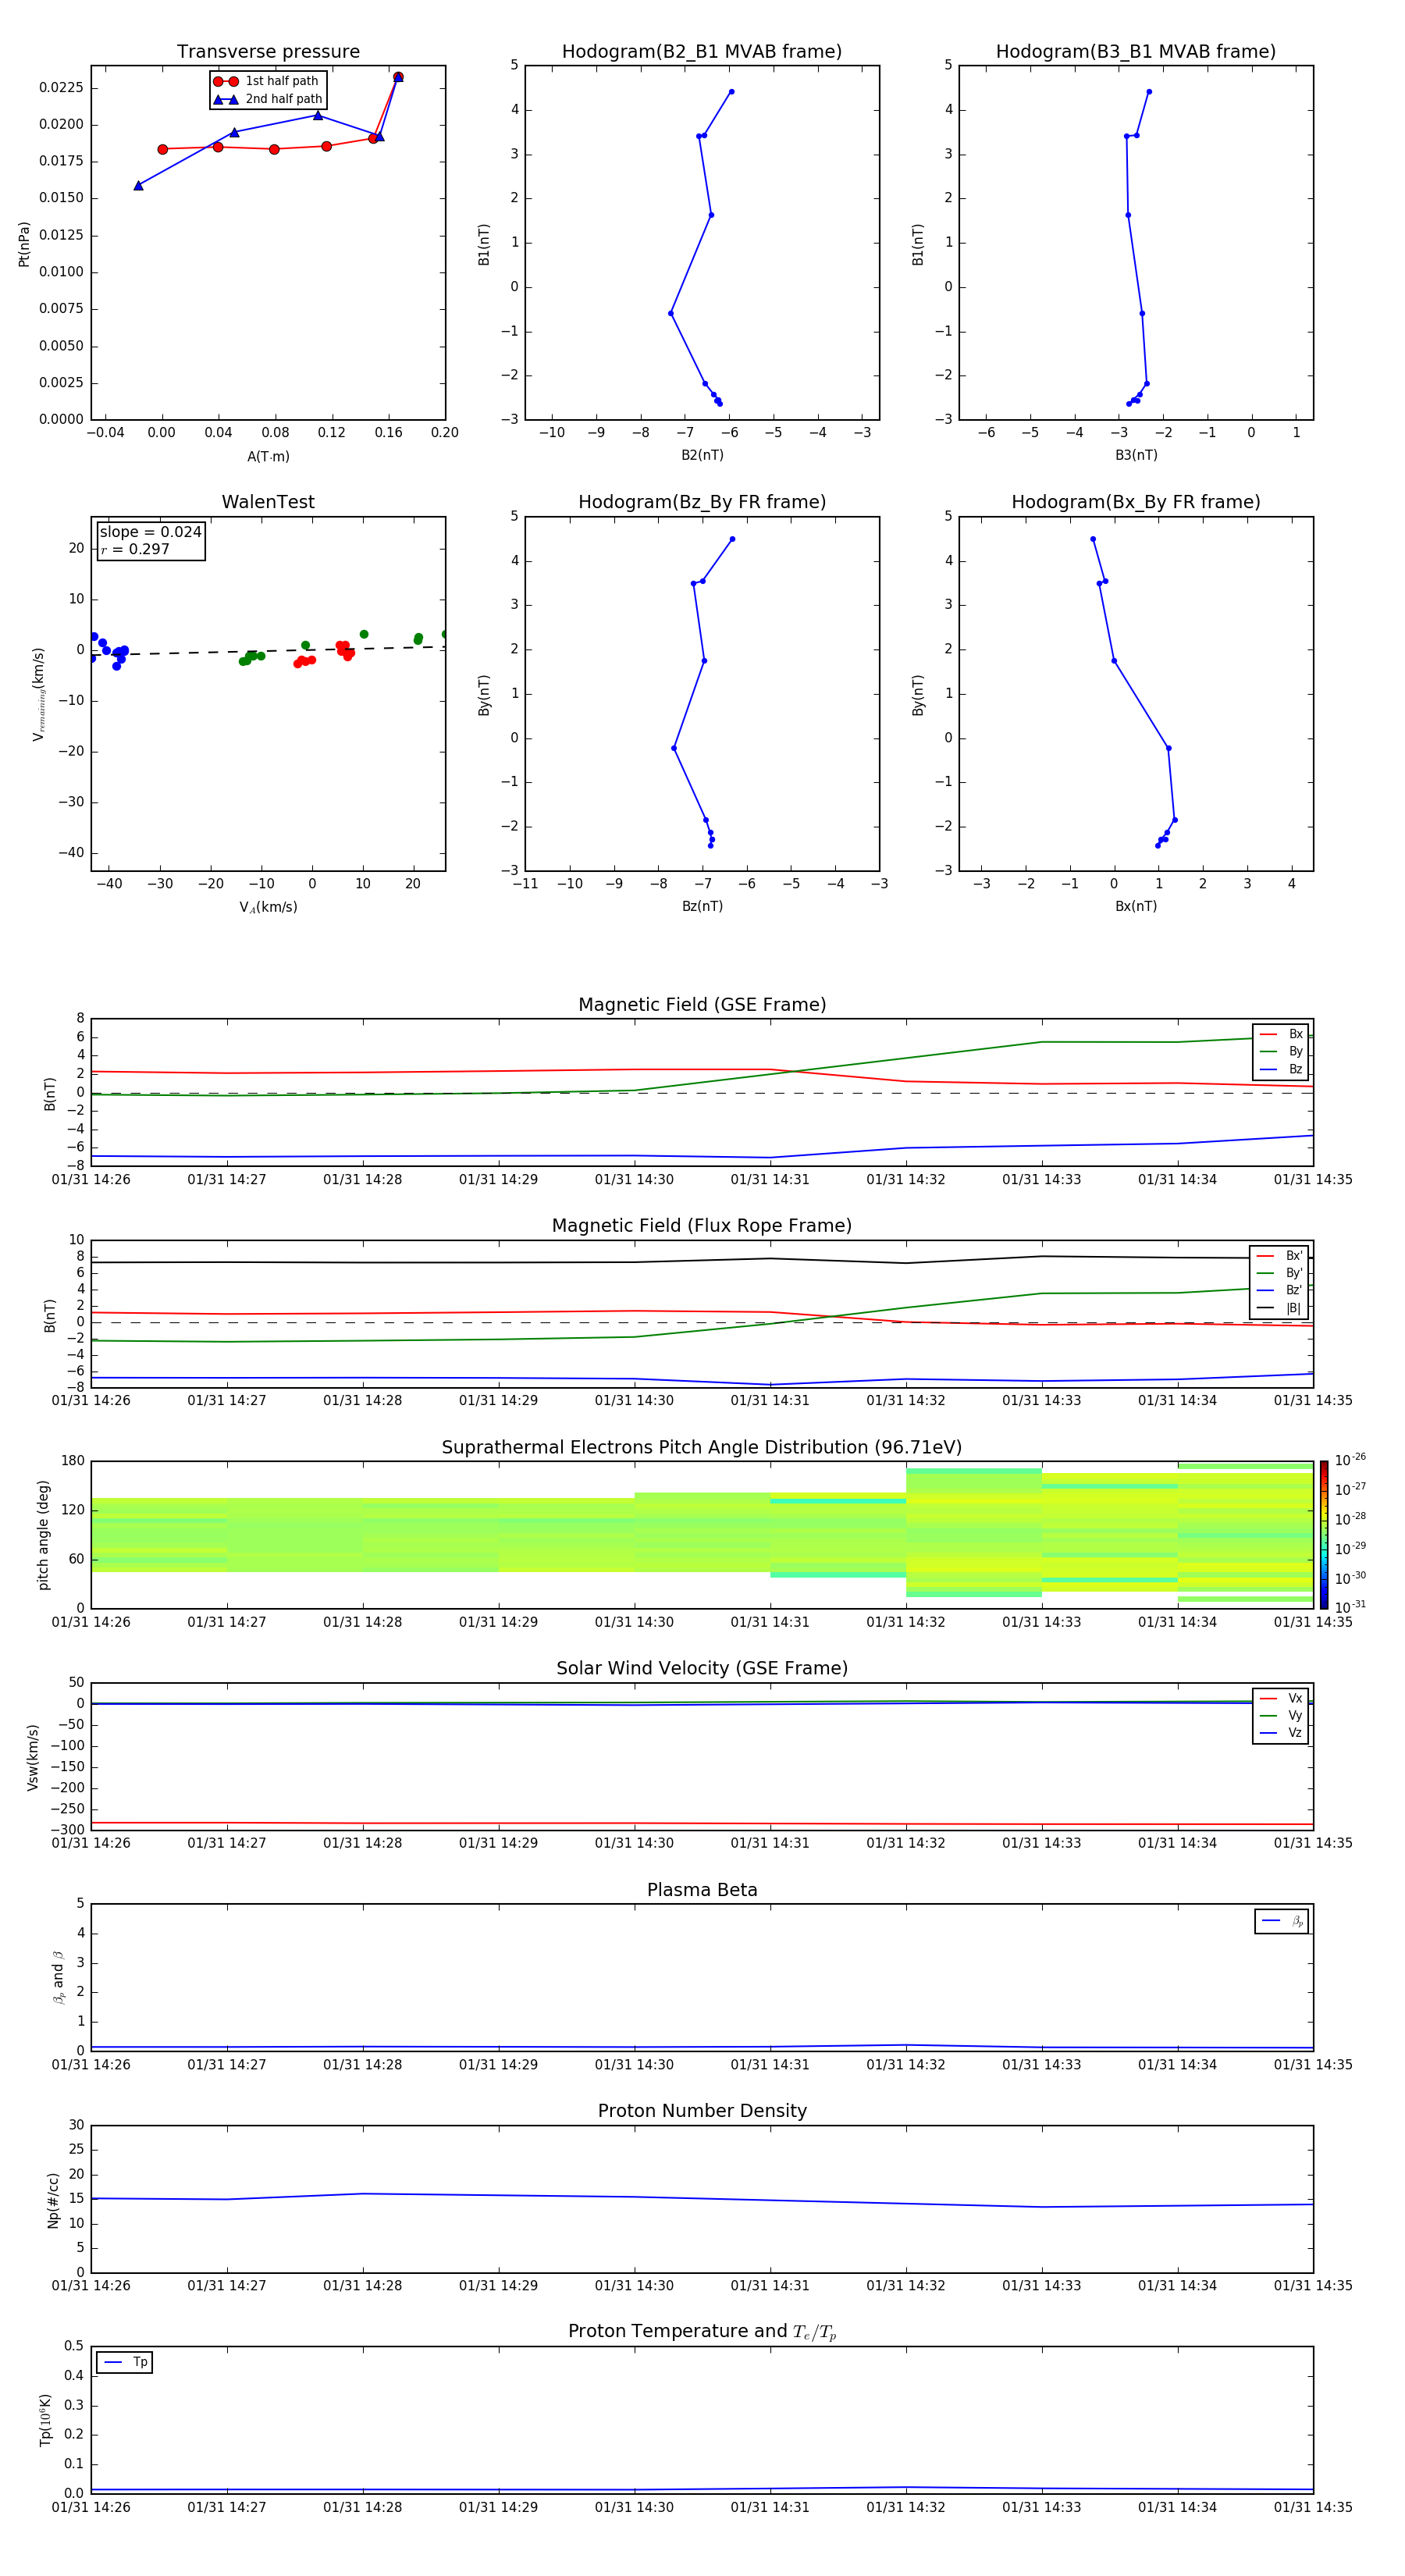
Task: Click the "01/31 14:35" tick under Proton Temperature panel
Action: [x=1313, y=2507]
